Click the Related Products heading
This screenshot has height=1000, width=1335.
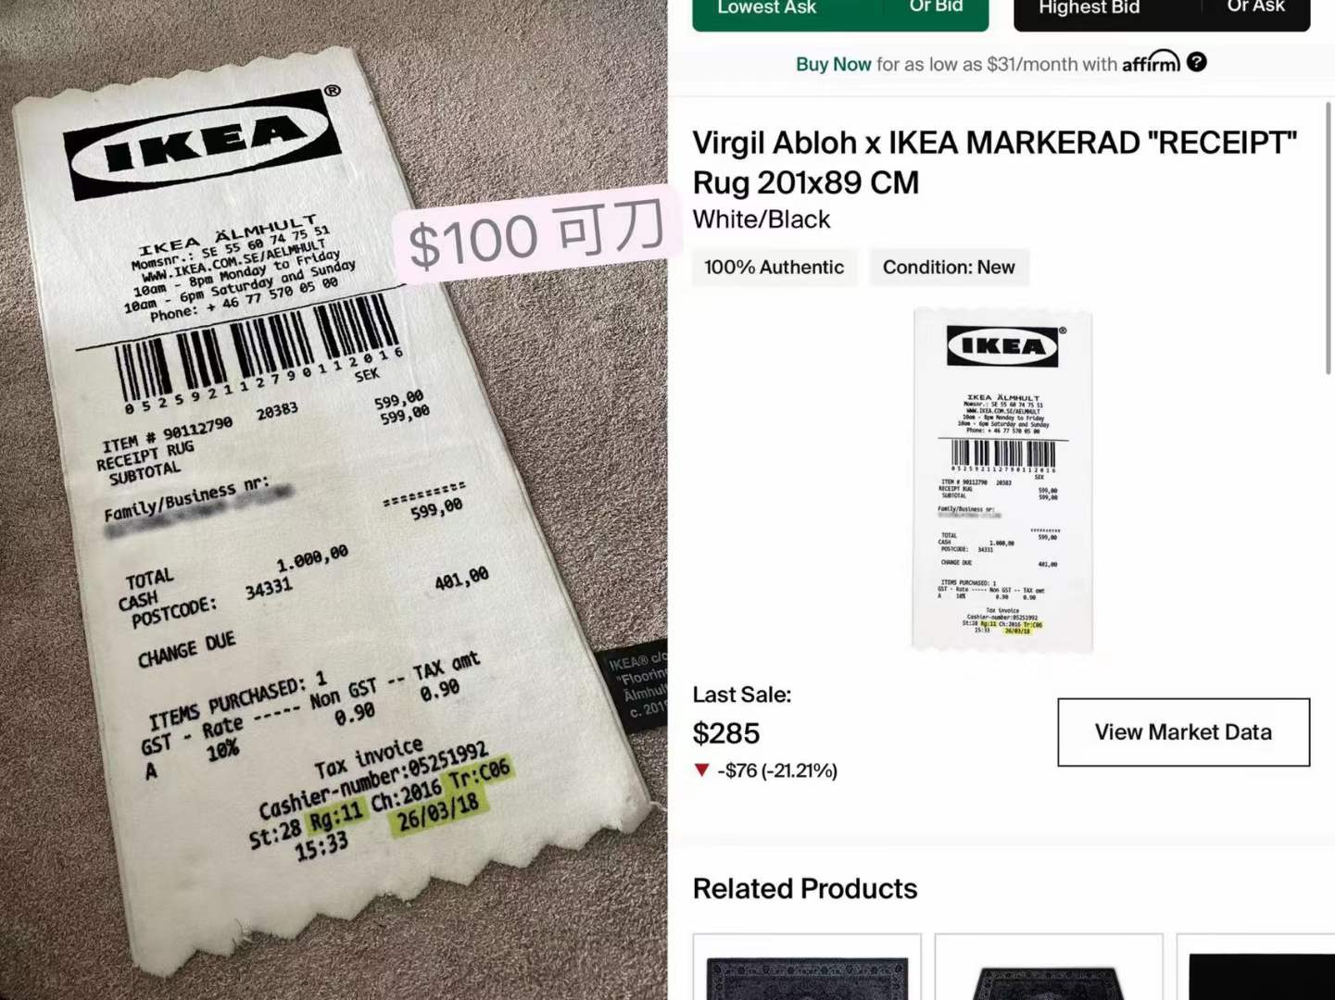(x=805, y=889)
